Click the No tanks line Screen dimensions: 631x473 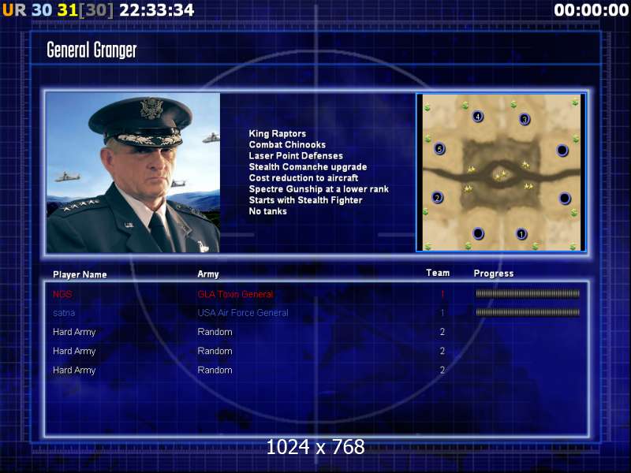click(267, 211)
